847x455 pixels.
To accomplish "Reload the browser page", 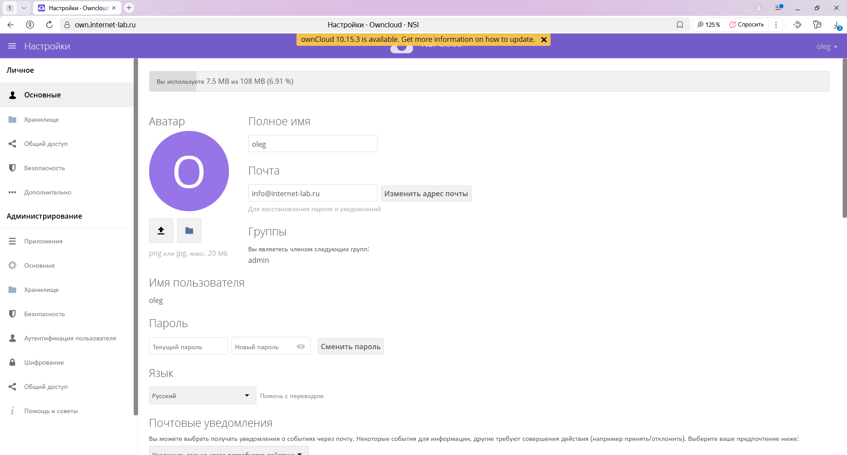I will tap(49, 25).
